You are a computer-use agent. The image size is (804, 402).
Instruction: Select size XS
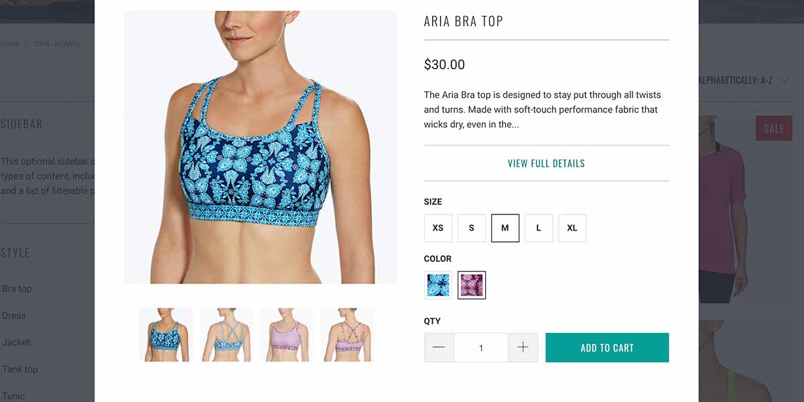click(x=438, y=228)
